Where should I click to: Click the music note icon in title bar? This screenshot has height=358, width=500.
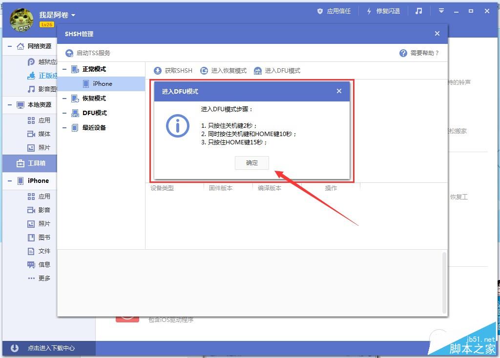(x=419, y=11)
